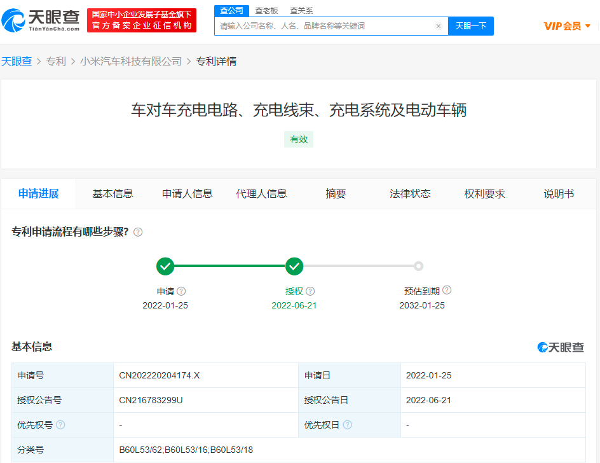Viewport: 600px width, 463px height.
Task: Clear the search box with the X icon
Action: (439, 26)
